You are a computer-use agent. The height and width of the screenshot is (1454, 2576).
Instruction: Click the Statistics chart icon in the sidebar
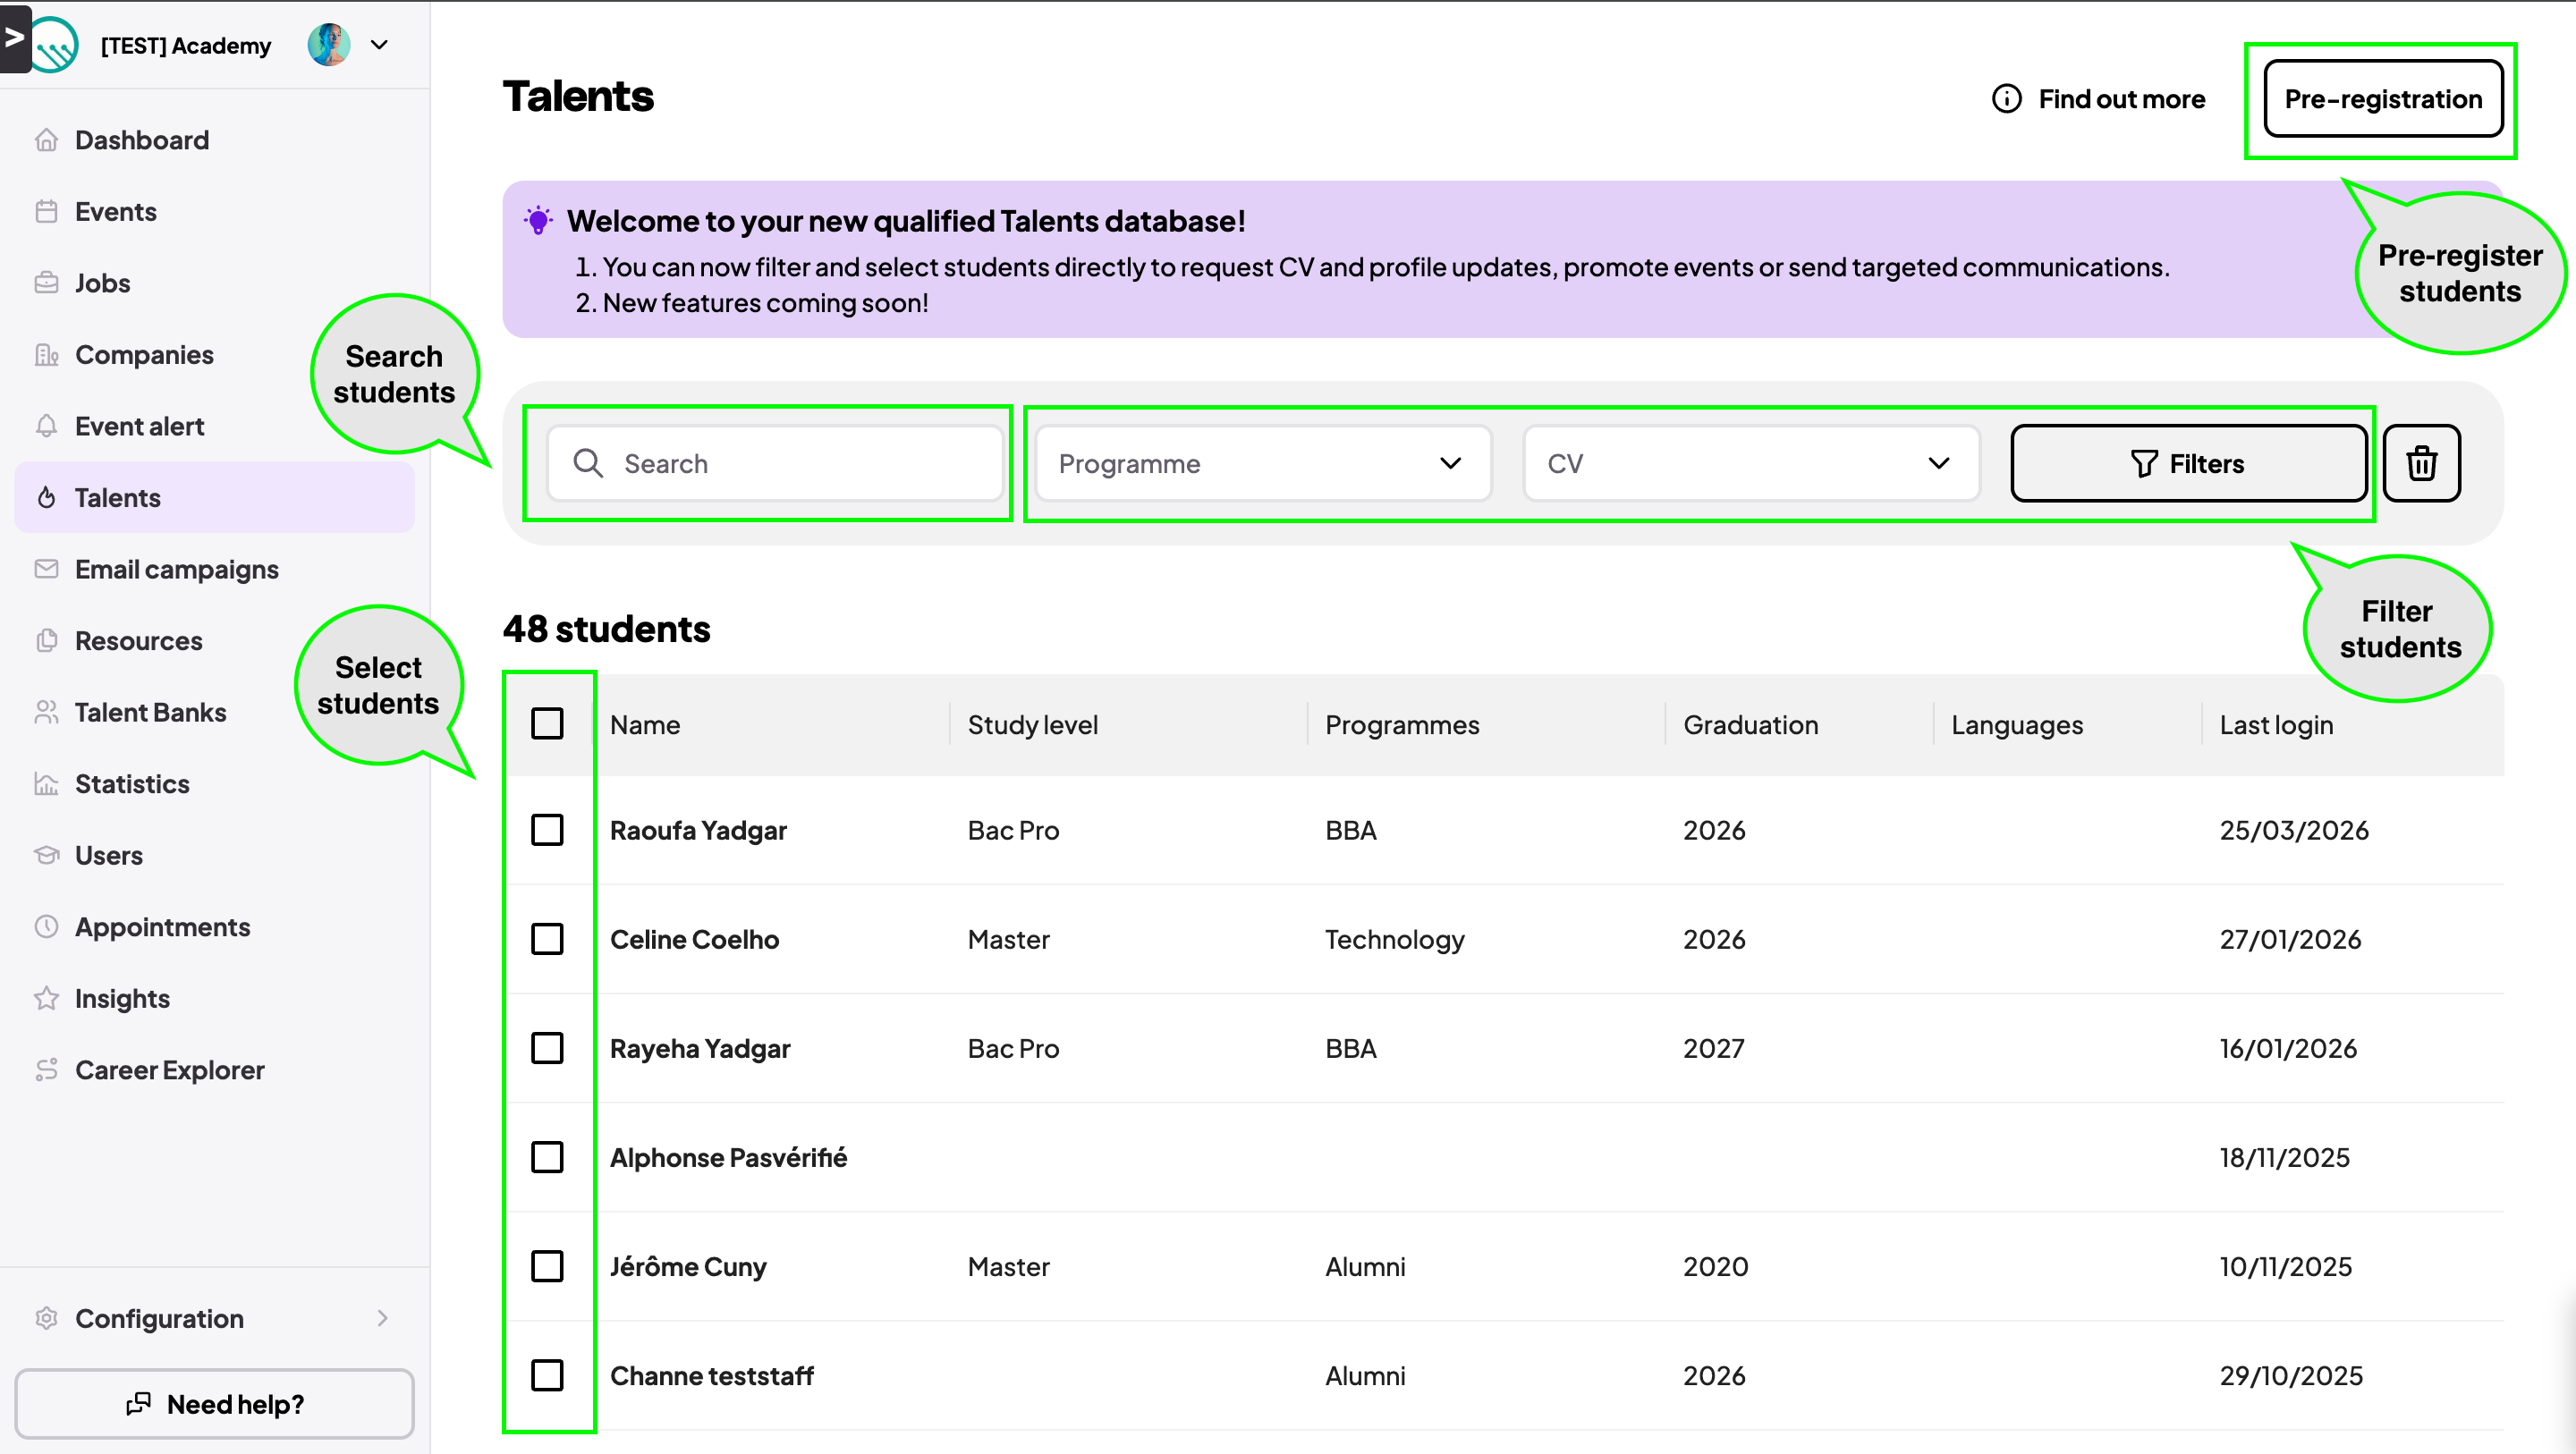(46, 784)
